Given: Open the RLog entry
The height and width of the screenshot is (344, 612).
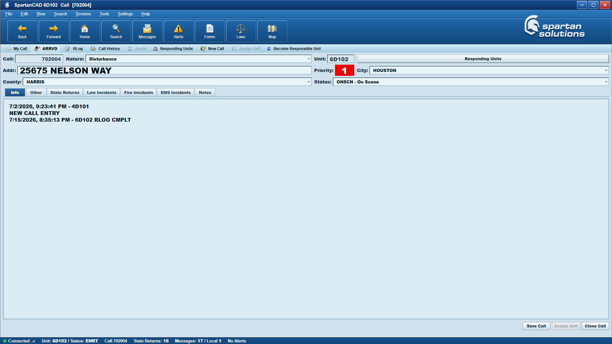Looking at the screenshot, I should (x=74, y=49).
